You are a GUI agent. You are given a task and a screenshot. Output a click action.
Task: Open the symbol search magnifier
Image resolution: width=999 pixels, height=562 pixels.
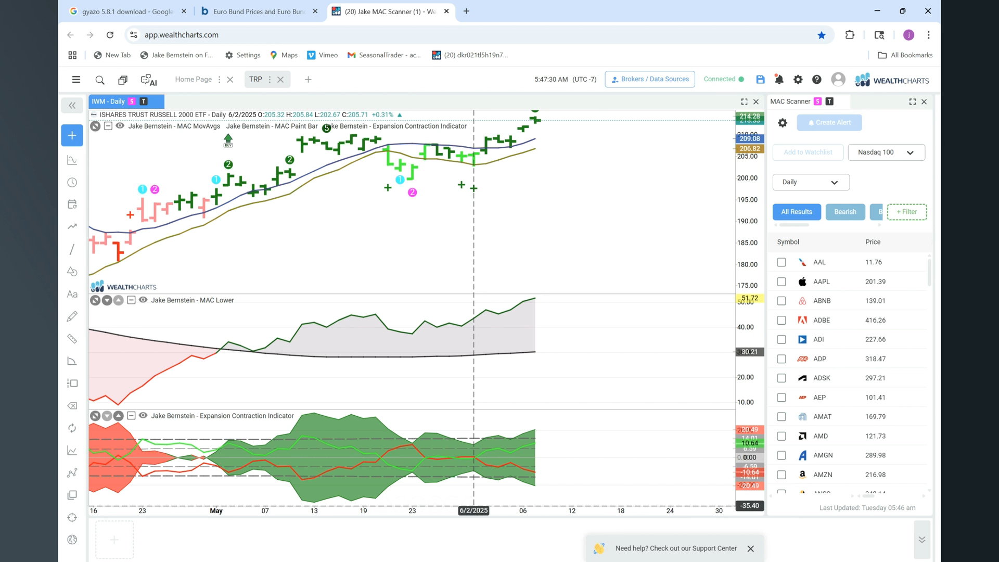tap(100, 80)
